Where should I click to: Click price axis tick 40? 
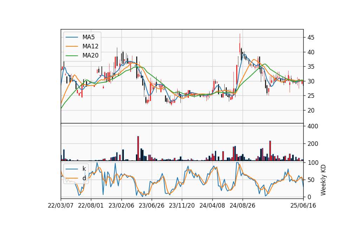(x=311, y=52)
